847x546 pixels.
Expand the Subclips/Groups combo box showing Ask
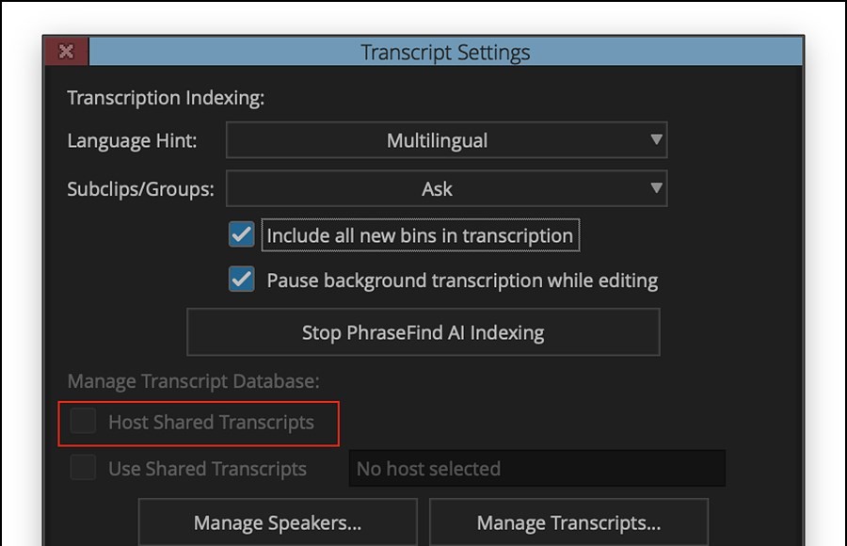[x=438, y=188]
